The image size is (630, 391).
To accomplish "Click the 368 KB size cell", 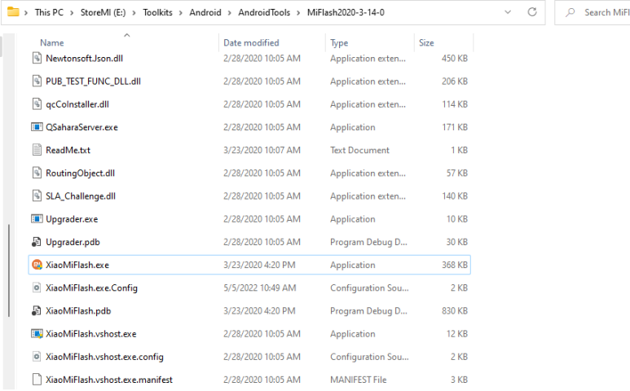I will [455, 265].
